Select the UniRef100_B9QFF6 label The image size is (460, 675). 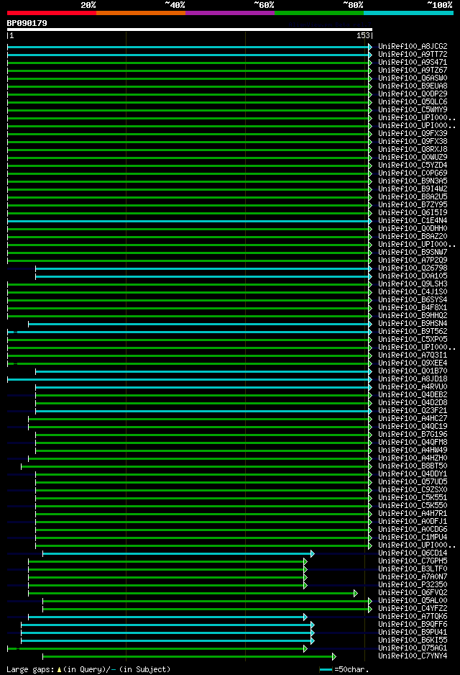413,625
